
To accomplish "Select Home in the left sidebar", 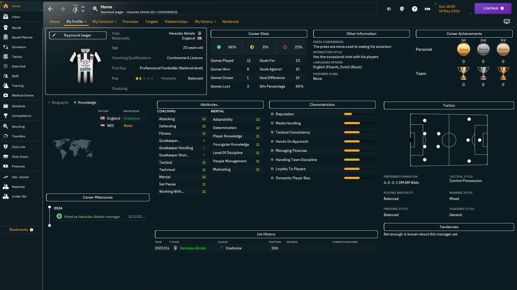I will point(21,6).
